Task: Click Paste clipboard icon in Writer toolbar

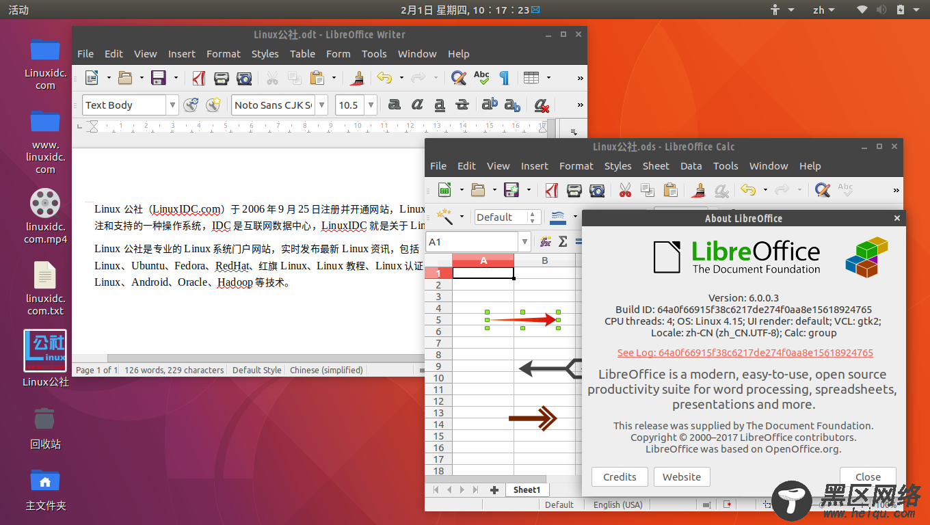Action: point(317,78)
